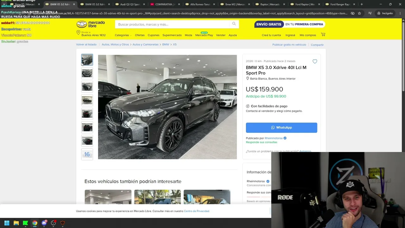The width and height of the screenshot is (405, 228).
Task: Go to Supermercado section
Action: coord(172,35)
